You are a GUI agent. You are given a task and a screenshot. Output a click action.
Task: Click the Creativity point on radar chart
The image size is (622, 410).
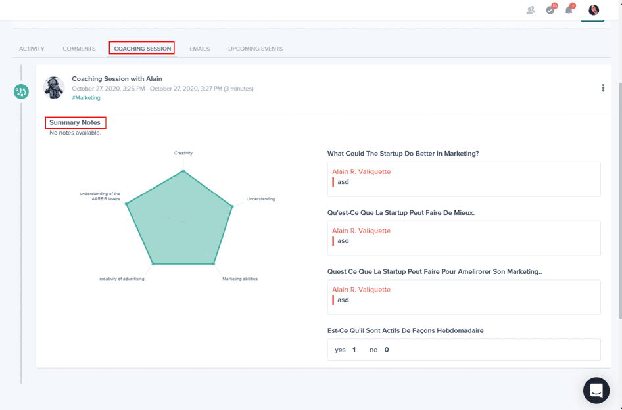click(x=183, y=171)
